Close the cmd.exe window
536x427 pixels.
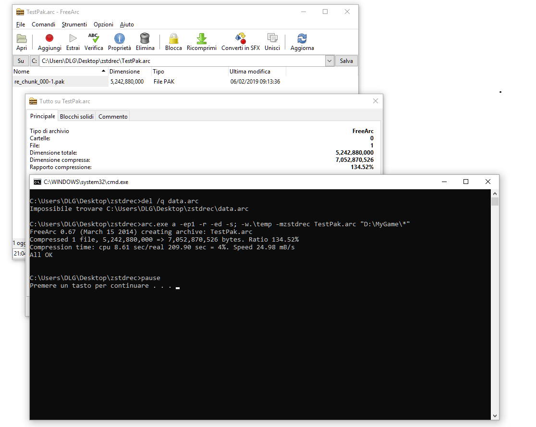tap(488, 182)
